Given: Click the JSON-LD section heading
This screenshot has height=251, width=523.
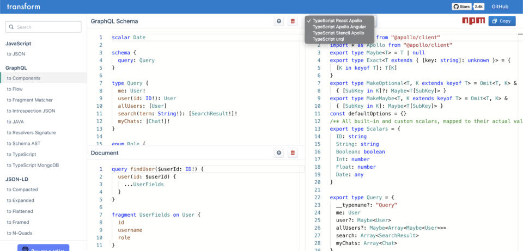Looking at the screenshot, I should [17, 179].
